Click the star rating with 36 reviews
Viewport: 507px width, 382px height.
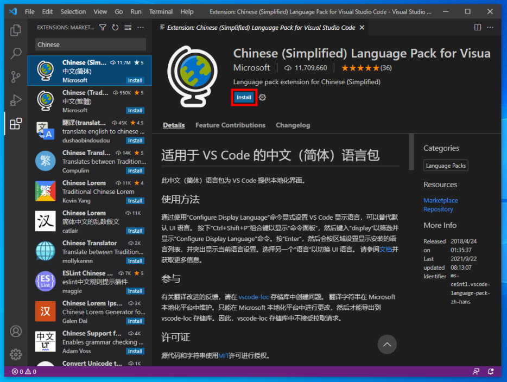366,68
